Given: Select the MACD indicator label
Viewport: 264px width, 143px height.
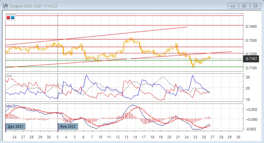Looking at the screenshot, I should 10,106.
